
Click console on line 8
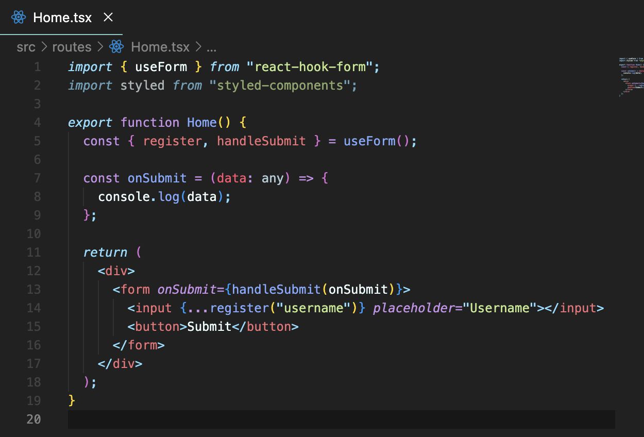pos(124,197)
